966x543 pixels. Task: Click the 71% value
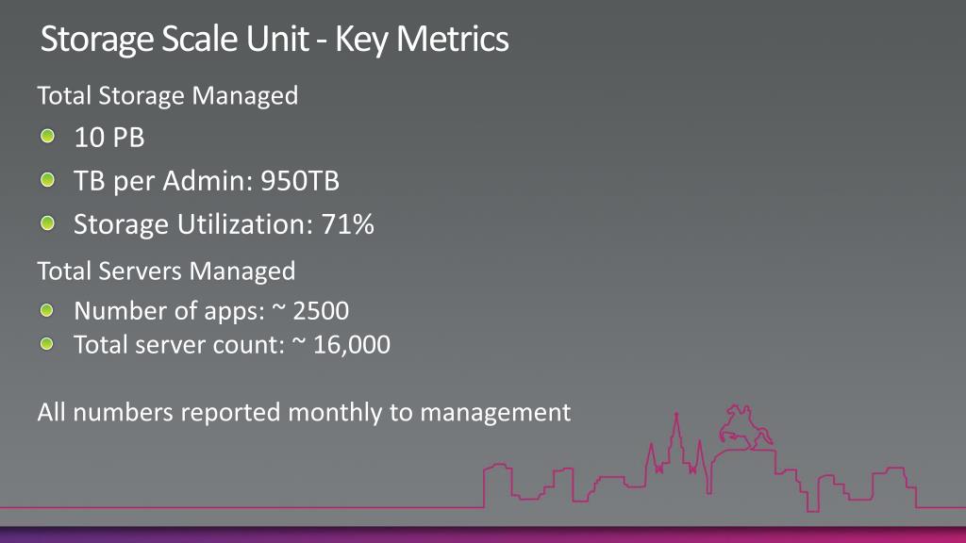pyautogui.click(x=347, y=224)
